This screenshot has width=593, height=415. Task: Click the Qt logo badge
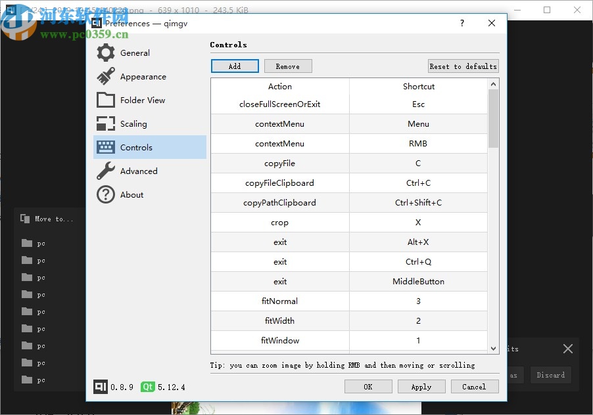(x=147, y=387)
